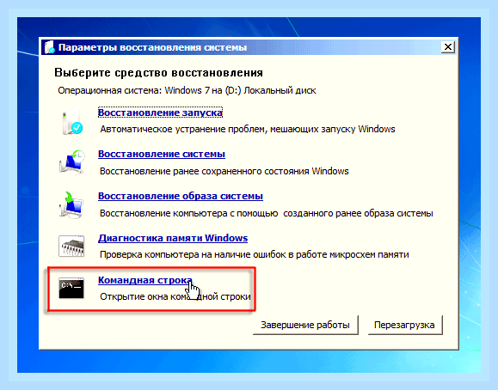Launch Диагностика памяти Windows link
The width and height of the screenshot is (498, 390).
(173, 238)
